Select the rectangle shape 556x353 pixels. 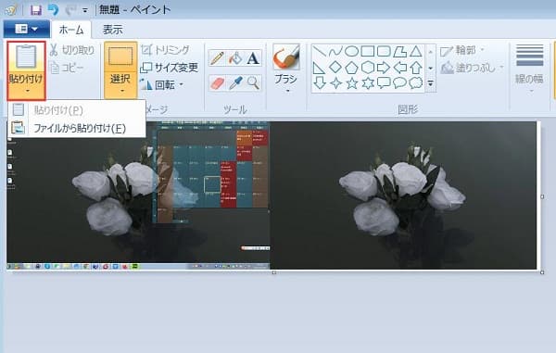(367, 51)
